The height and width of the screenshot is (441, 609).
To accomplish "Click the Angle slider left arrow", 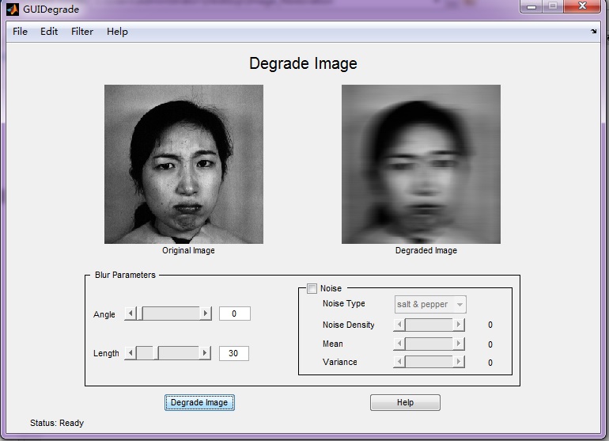I will coord(130,314).
